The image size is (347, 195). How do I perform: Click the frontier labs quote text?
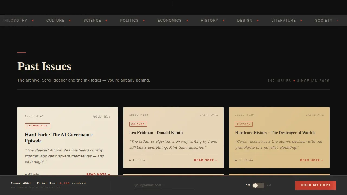tap(65, 156)
